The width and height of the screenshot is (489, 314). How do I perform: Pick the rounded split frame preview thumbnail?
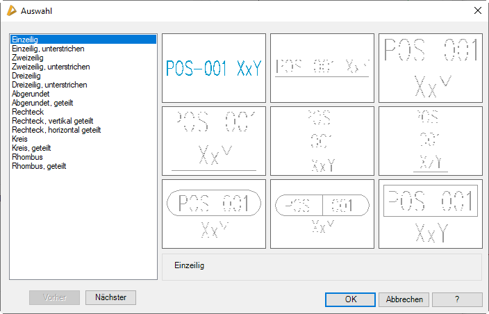[x=322, y=213]
